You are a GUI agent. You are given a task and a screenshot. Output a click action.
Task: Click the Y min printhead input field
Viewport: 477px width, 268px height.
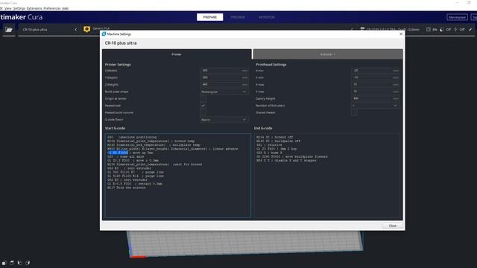(375, 77)
